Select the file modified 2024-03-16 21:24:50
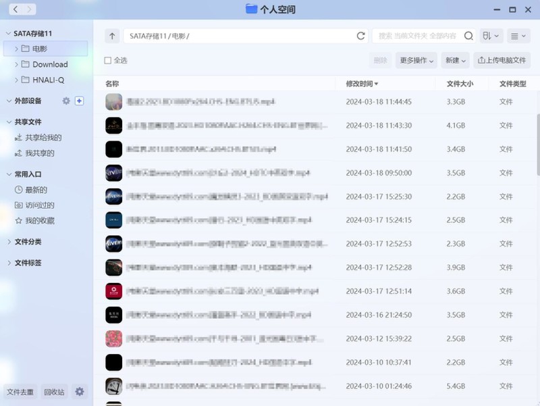 pos(315,315)
